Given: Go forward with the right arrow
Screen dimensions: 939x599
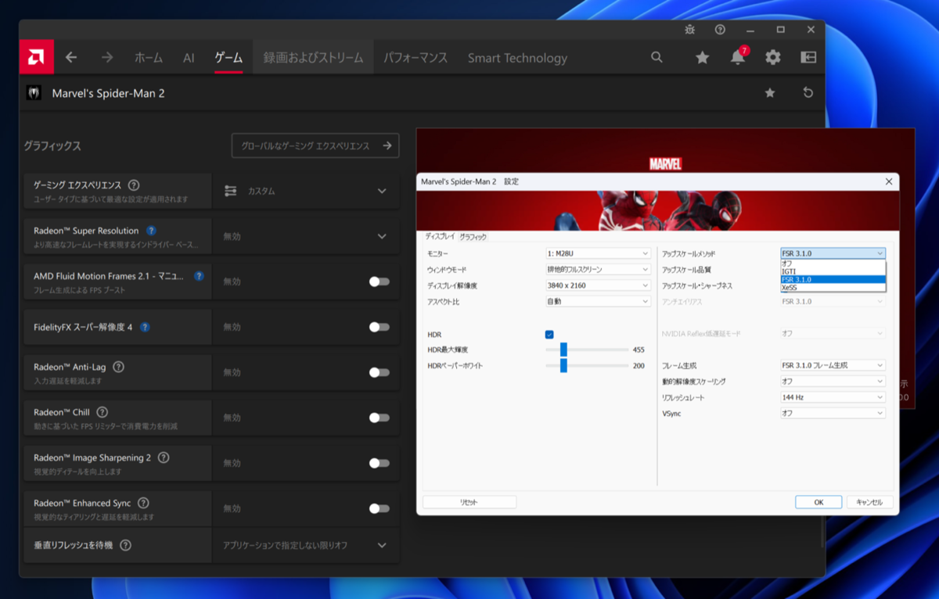Looking at the screenshot, I should click(107, 57).
